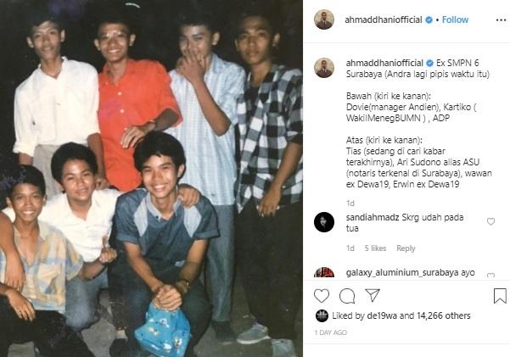Like sandiahmadz's comment heart
Screen dimensions: 510x357
pos(490,221)
